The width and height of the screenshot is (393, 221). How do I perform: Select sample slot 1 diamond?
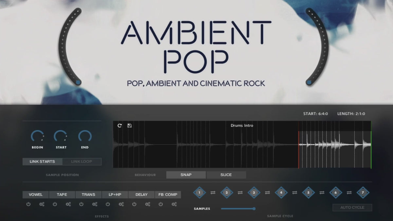click(199, 193)
